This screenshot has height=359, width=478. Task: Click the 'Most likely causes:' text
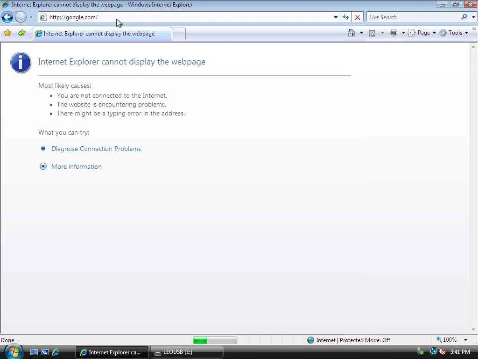(64, 86)
